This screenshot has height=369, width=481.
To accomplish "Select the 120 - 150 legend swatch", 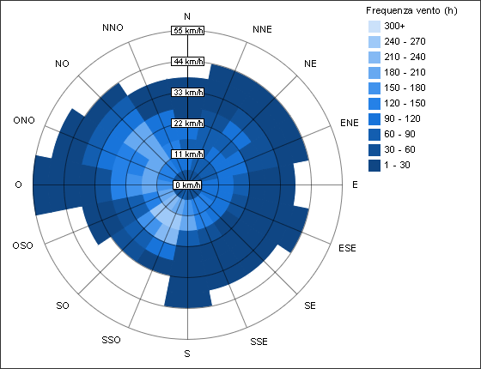I will 374,104.
